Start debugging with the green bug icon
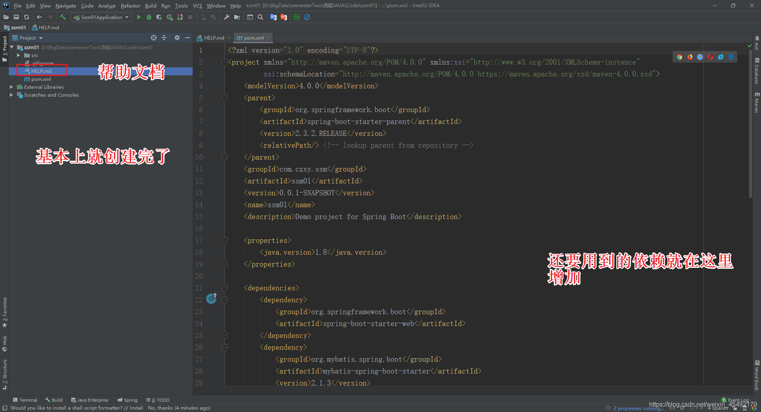Image resolution: width=761 pixels, height=412 pixels. [149, 17]
